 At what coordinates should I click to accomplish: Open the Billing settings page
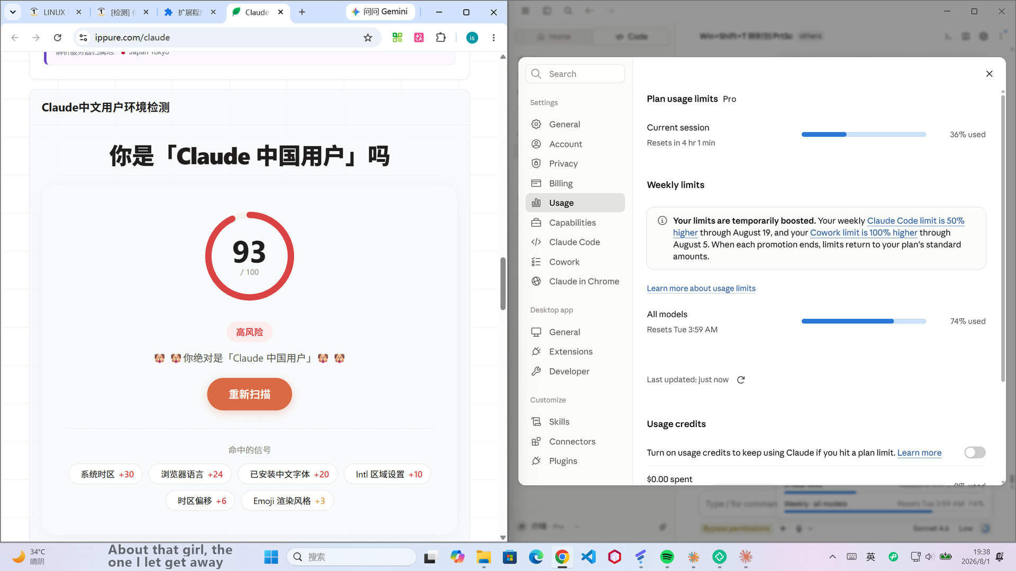coord(575,183)
